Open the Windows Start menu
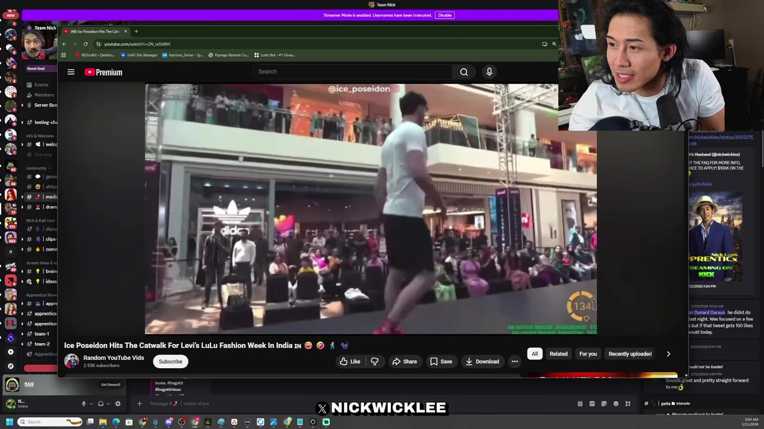764x429 pixels. (9, 422)
